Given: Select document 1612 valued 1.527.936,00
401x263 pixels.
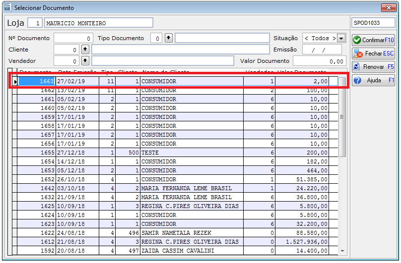Looking at the screenshot, I should click(175, 242).
